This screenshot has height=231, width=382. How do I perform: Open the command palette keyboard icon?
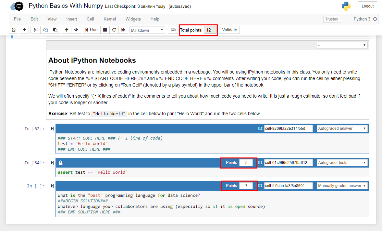pyautogui.click(x=173, y=30)
